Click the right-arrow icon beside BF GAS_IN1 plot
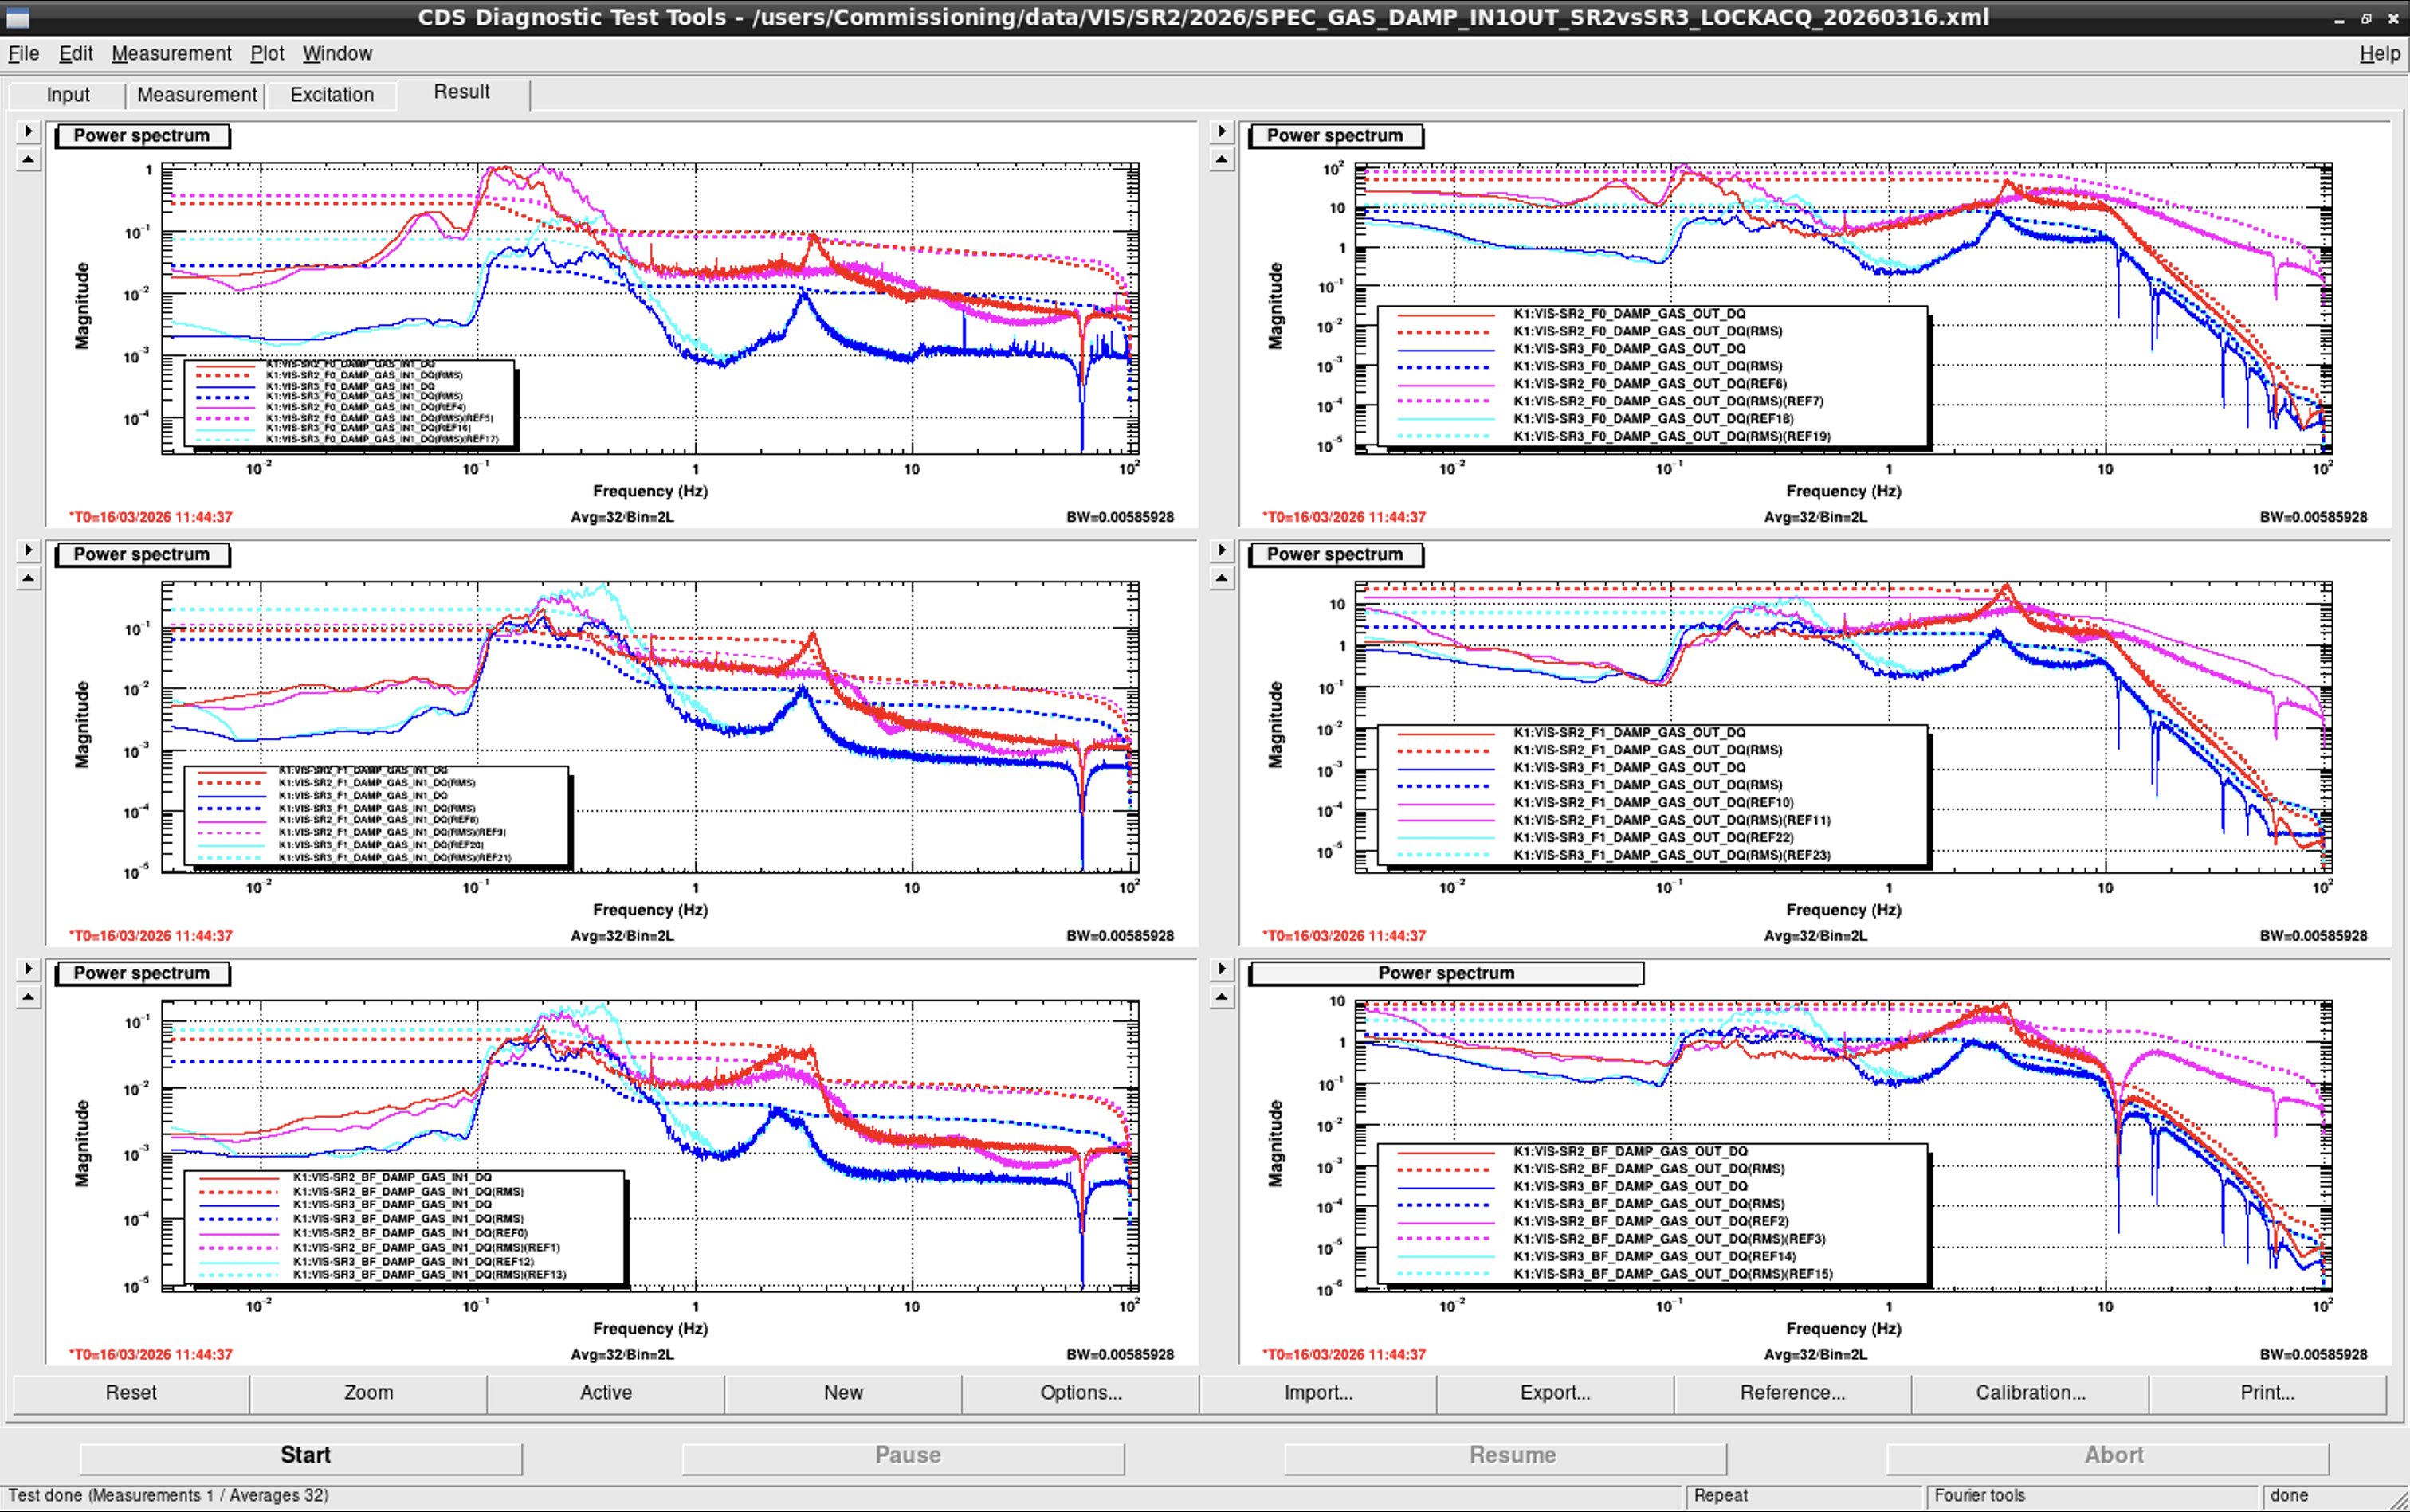2410x1512 pixels. pyautogui.click(x=28, y=969)
